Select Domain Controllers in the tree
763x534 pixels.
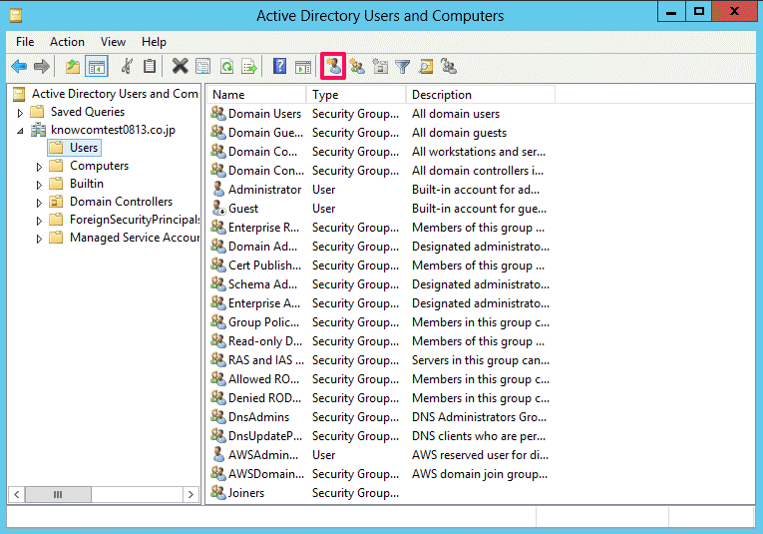[121, 202]
